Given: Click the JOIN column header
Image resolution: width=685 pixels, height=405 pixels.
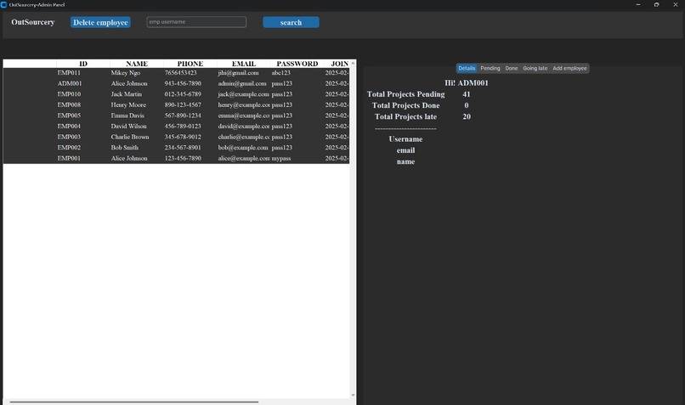Looking at the screenshot, I should [x=337, y=64].
